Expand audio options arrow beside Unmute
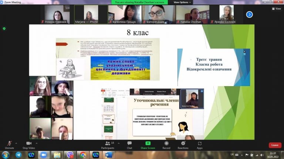 pos(16,143)
